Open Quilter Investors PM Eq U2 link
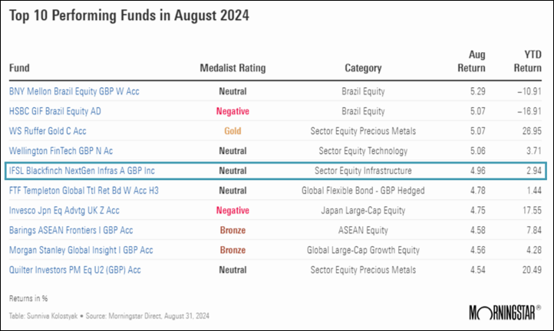This screenshot has width=554, height=331. tap(75, 270)
